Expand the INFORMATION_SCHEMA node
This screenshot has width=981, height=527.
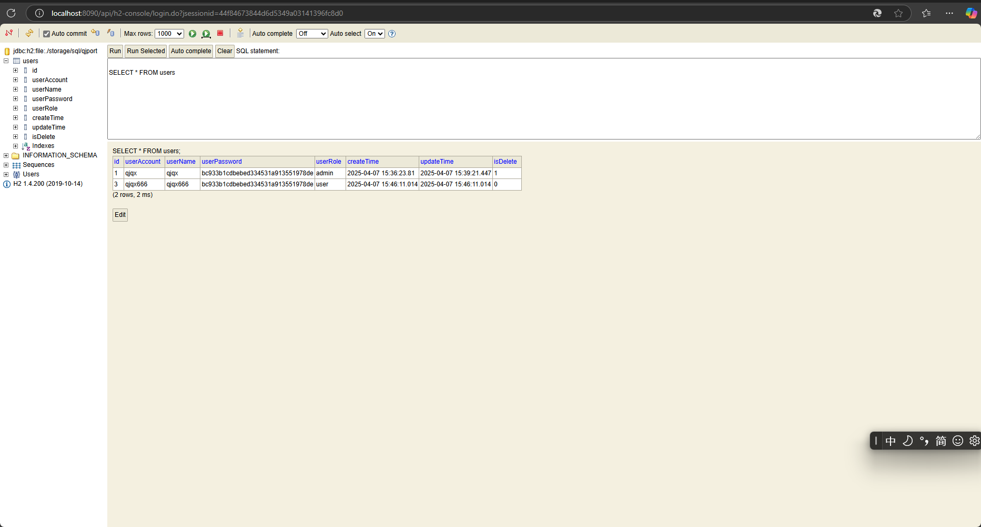tap(6, 156)
